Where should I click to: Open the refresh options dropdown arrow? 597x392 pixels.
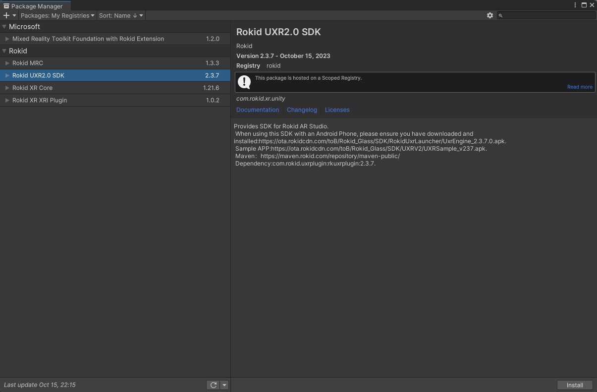pyautogui.click(x=224, y=385)
